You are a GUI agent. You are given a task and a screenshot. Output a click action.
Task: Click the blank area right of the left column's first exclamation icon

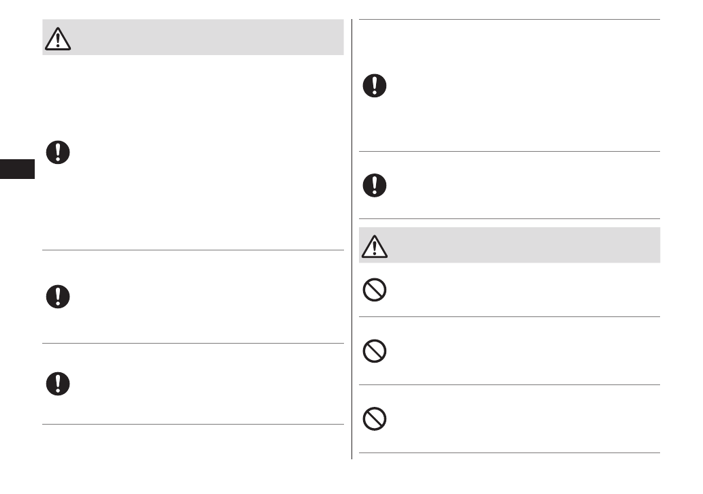click(204, 152)
